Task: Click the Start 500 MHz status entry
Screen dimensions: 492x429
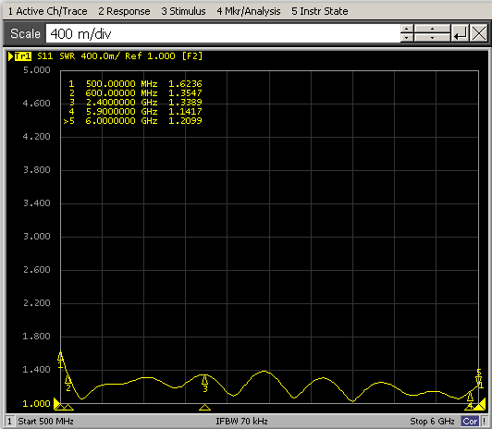Action: point(46,422)
